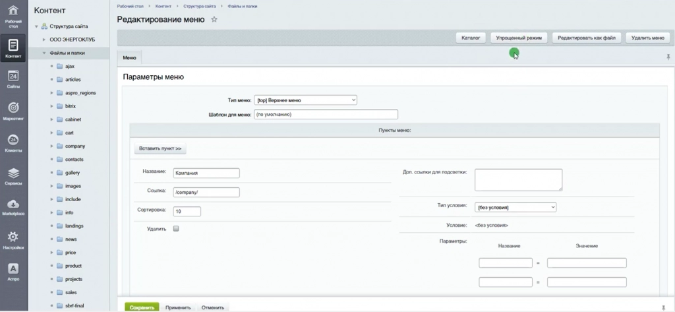Click the Ссылка input field with /company/
The image size is (675, 312).
[206, 192]
